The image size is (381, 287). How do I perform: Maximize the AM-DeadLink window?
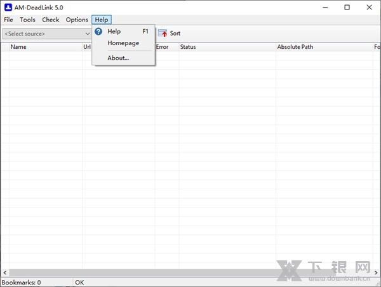click(347, 7)
